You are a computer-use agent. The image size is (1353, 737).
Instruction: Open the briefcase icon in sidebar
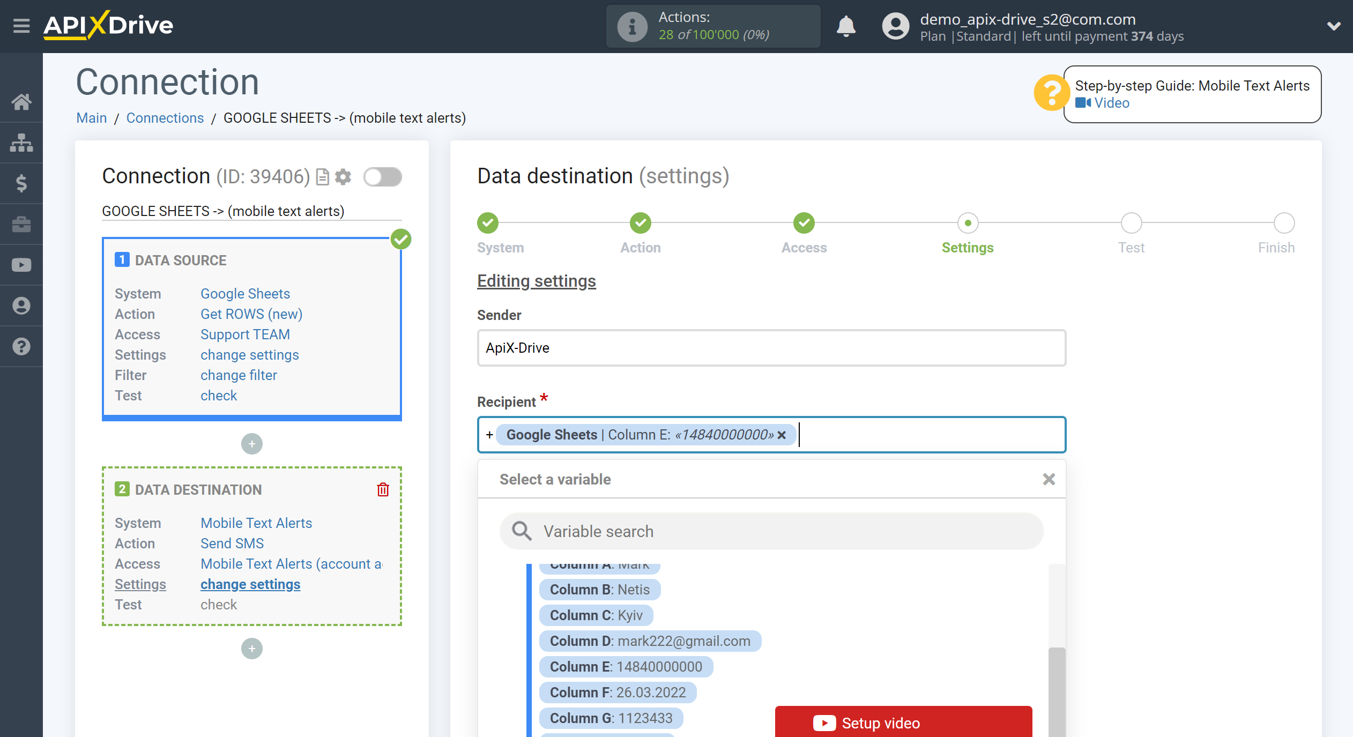[21, 224]
